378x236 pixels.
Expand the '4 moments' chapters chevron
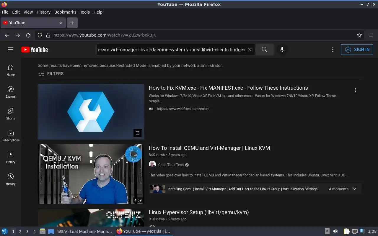pos(354,189)
